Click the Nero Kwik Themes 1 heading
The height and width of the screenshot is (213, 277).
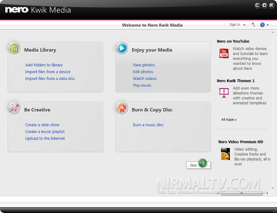tap(236, 81)
